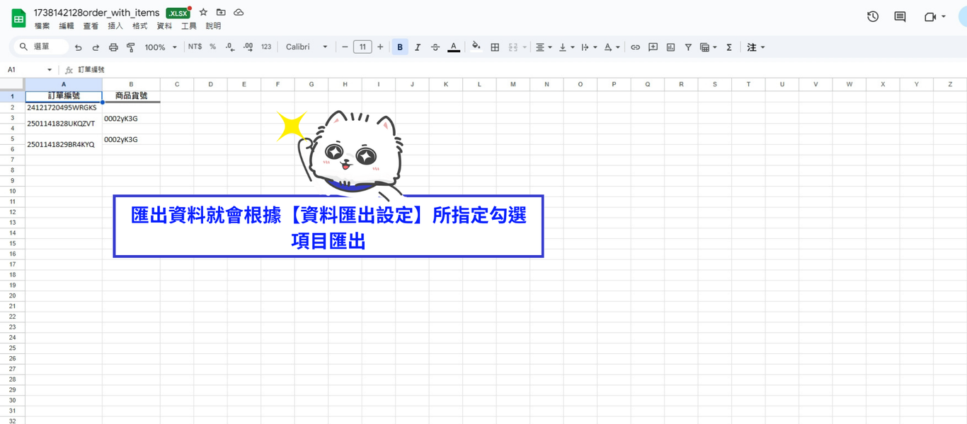
Task: Add a comment from the toolbar
Action: click(653, 47)
